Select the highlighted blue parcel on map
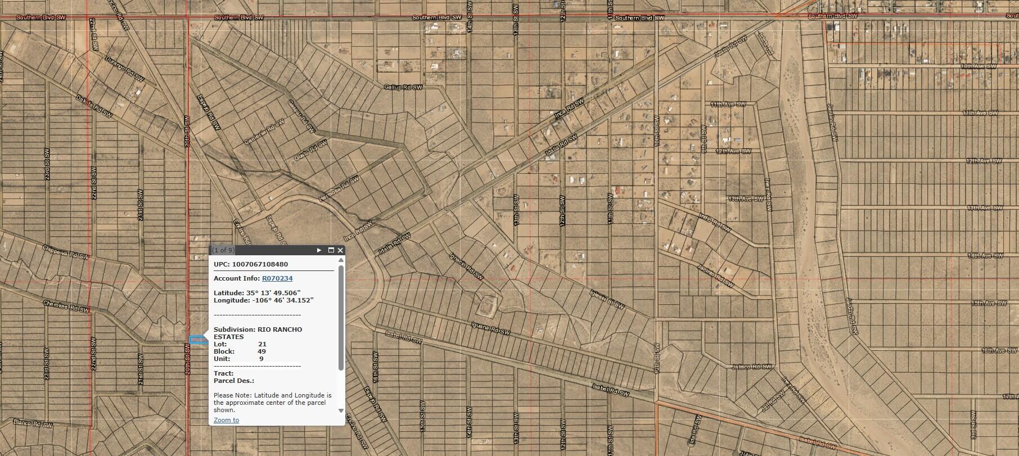This screenshot has width=1019, height=456. click(x=198, y=340)
